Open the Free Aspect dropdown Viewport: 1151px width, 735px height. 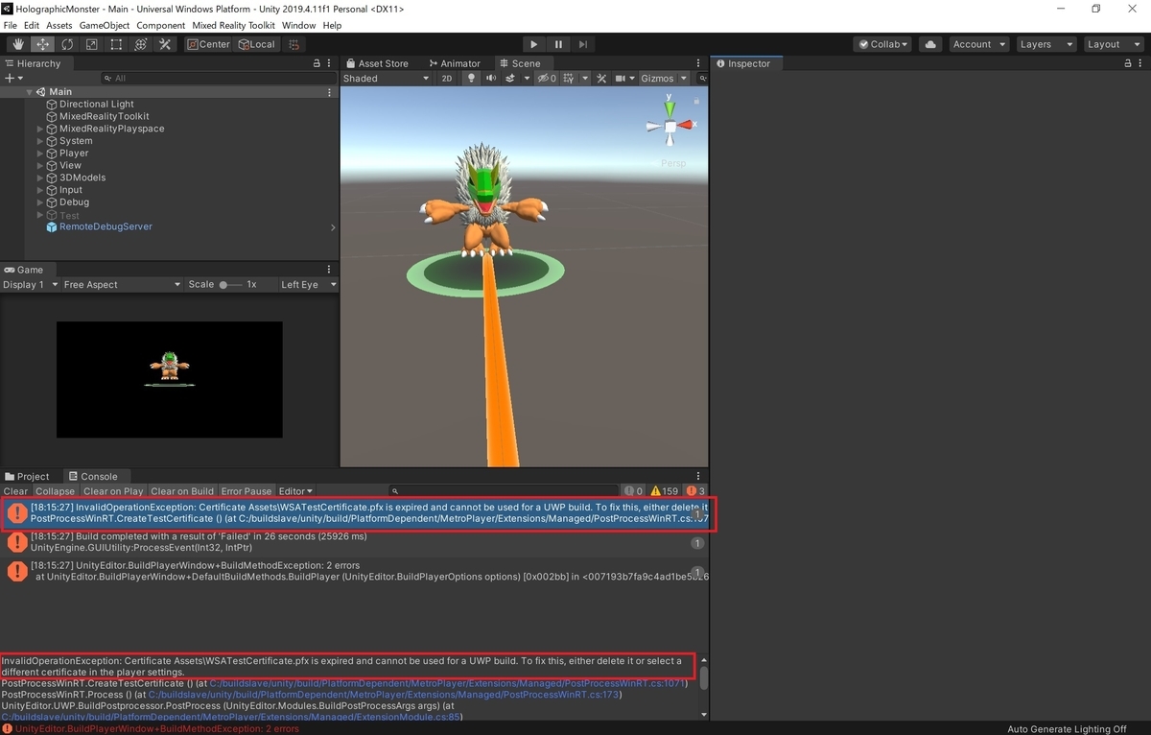122,285
